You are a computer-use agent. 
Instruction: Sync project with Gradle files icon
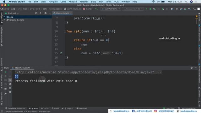(181, 9)
